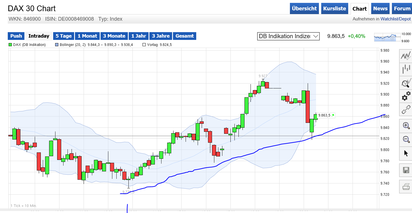412x213 pixels.
Task: Click the print chart icon
Action: coord(406,187)
